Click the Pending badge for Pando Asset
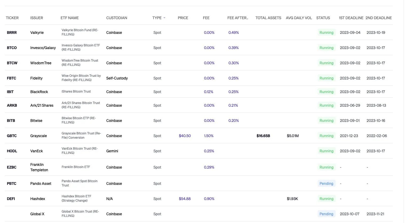Screen dimensions: 406x223 tap(326, 184)
